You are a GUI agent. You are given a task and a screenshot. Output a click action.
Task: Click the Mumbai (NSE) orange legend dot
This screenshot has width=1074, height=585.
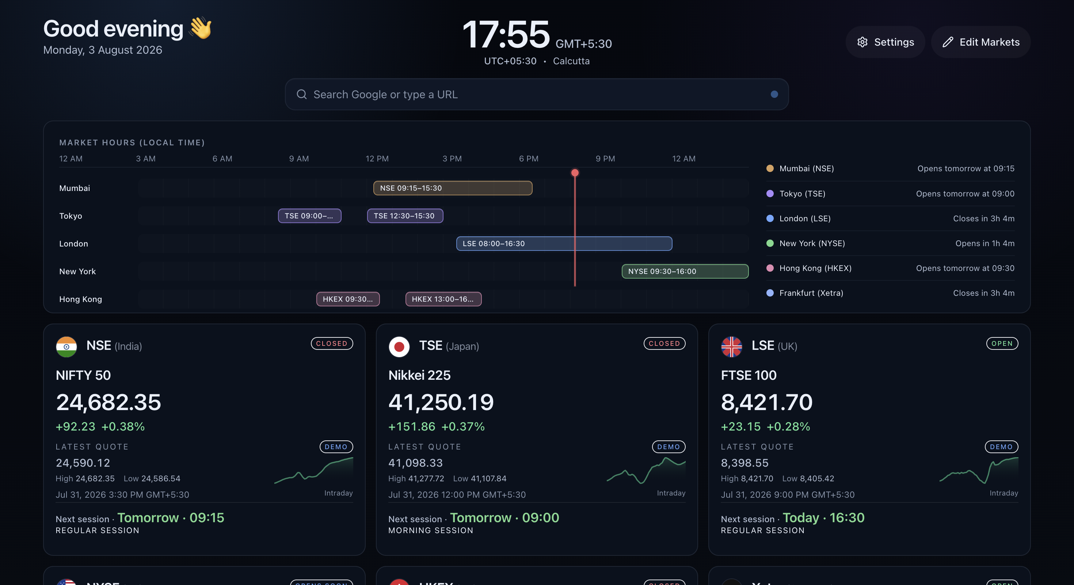770,169
